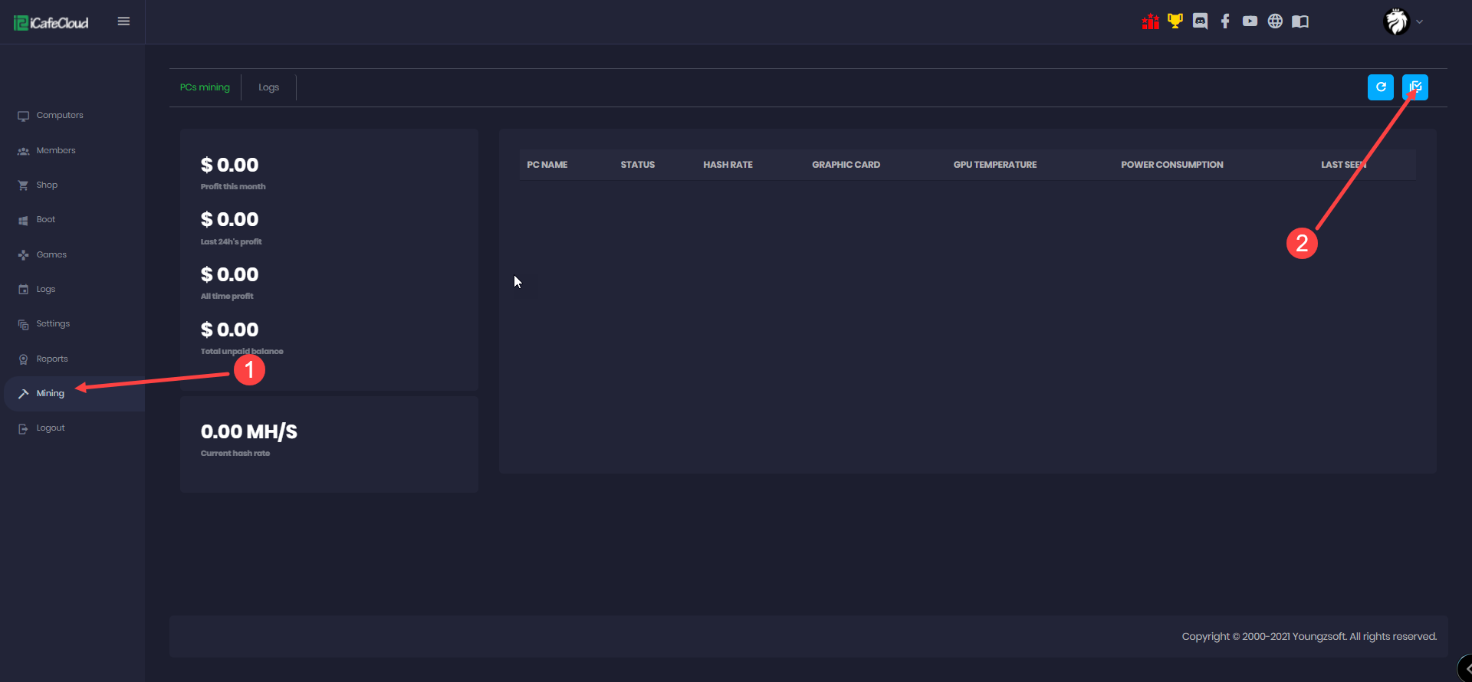This screenshot has width=1472, height=682.
Task: Click the globe website icon
Action: (1275, 21)
